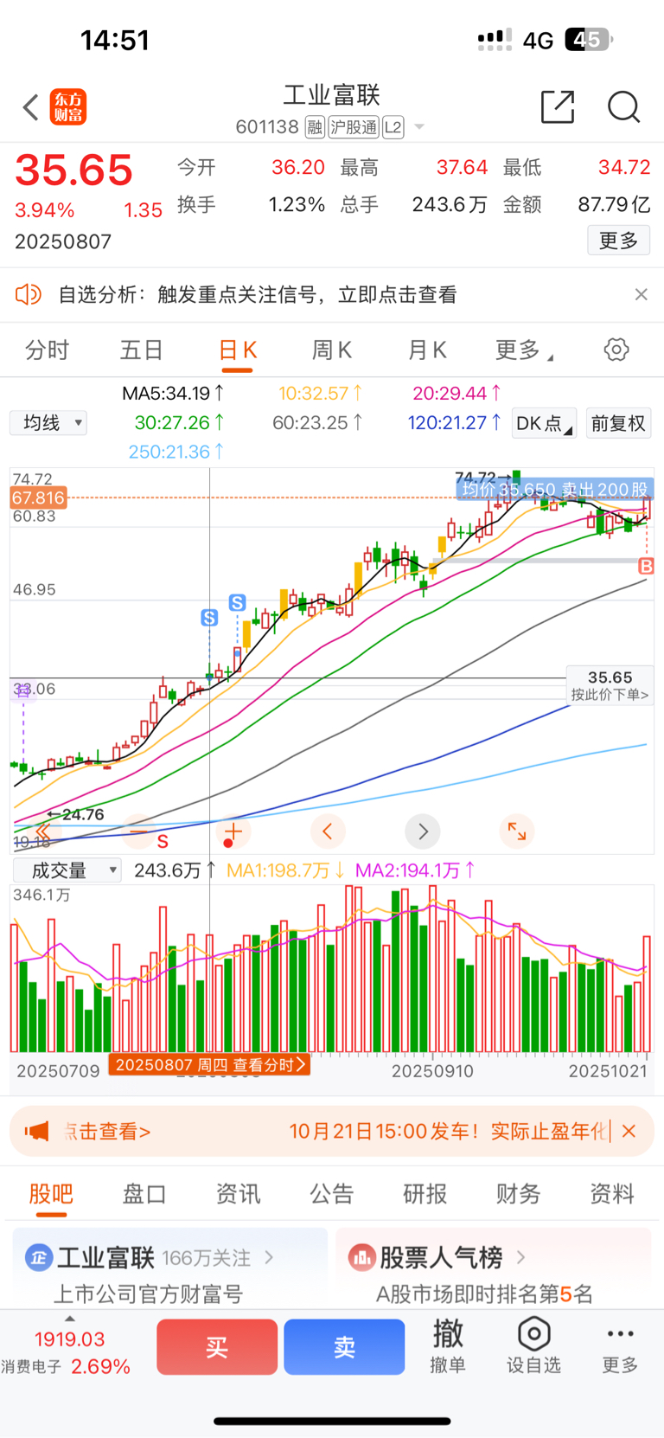664x1438 pixels.
Task: Open the search magnifier icon
Action: pyautogui.click(x=623, y=107)
